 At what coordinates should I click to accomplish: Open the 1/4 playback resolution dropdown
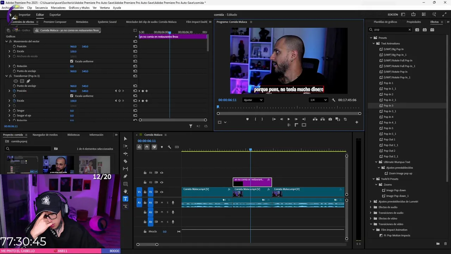coord(318,100)
